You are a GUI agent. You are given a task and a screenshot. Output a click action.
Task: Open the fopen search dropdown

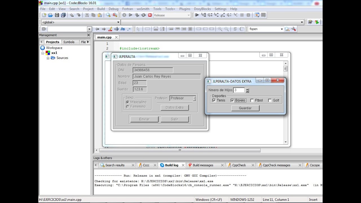[281, 29]
